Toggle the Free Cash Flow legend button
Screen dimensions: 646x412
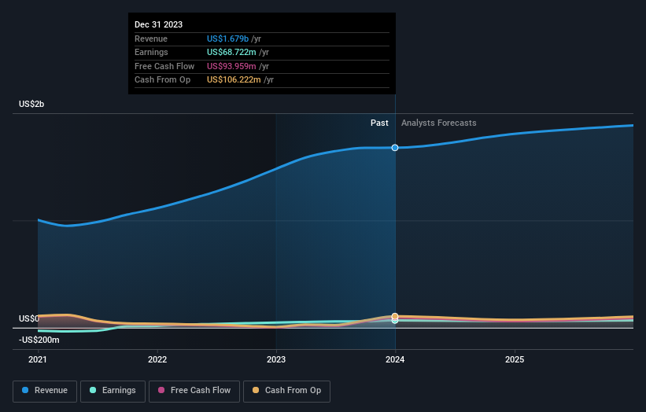194,391
